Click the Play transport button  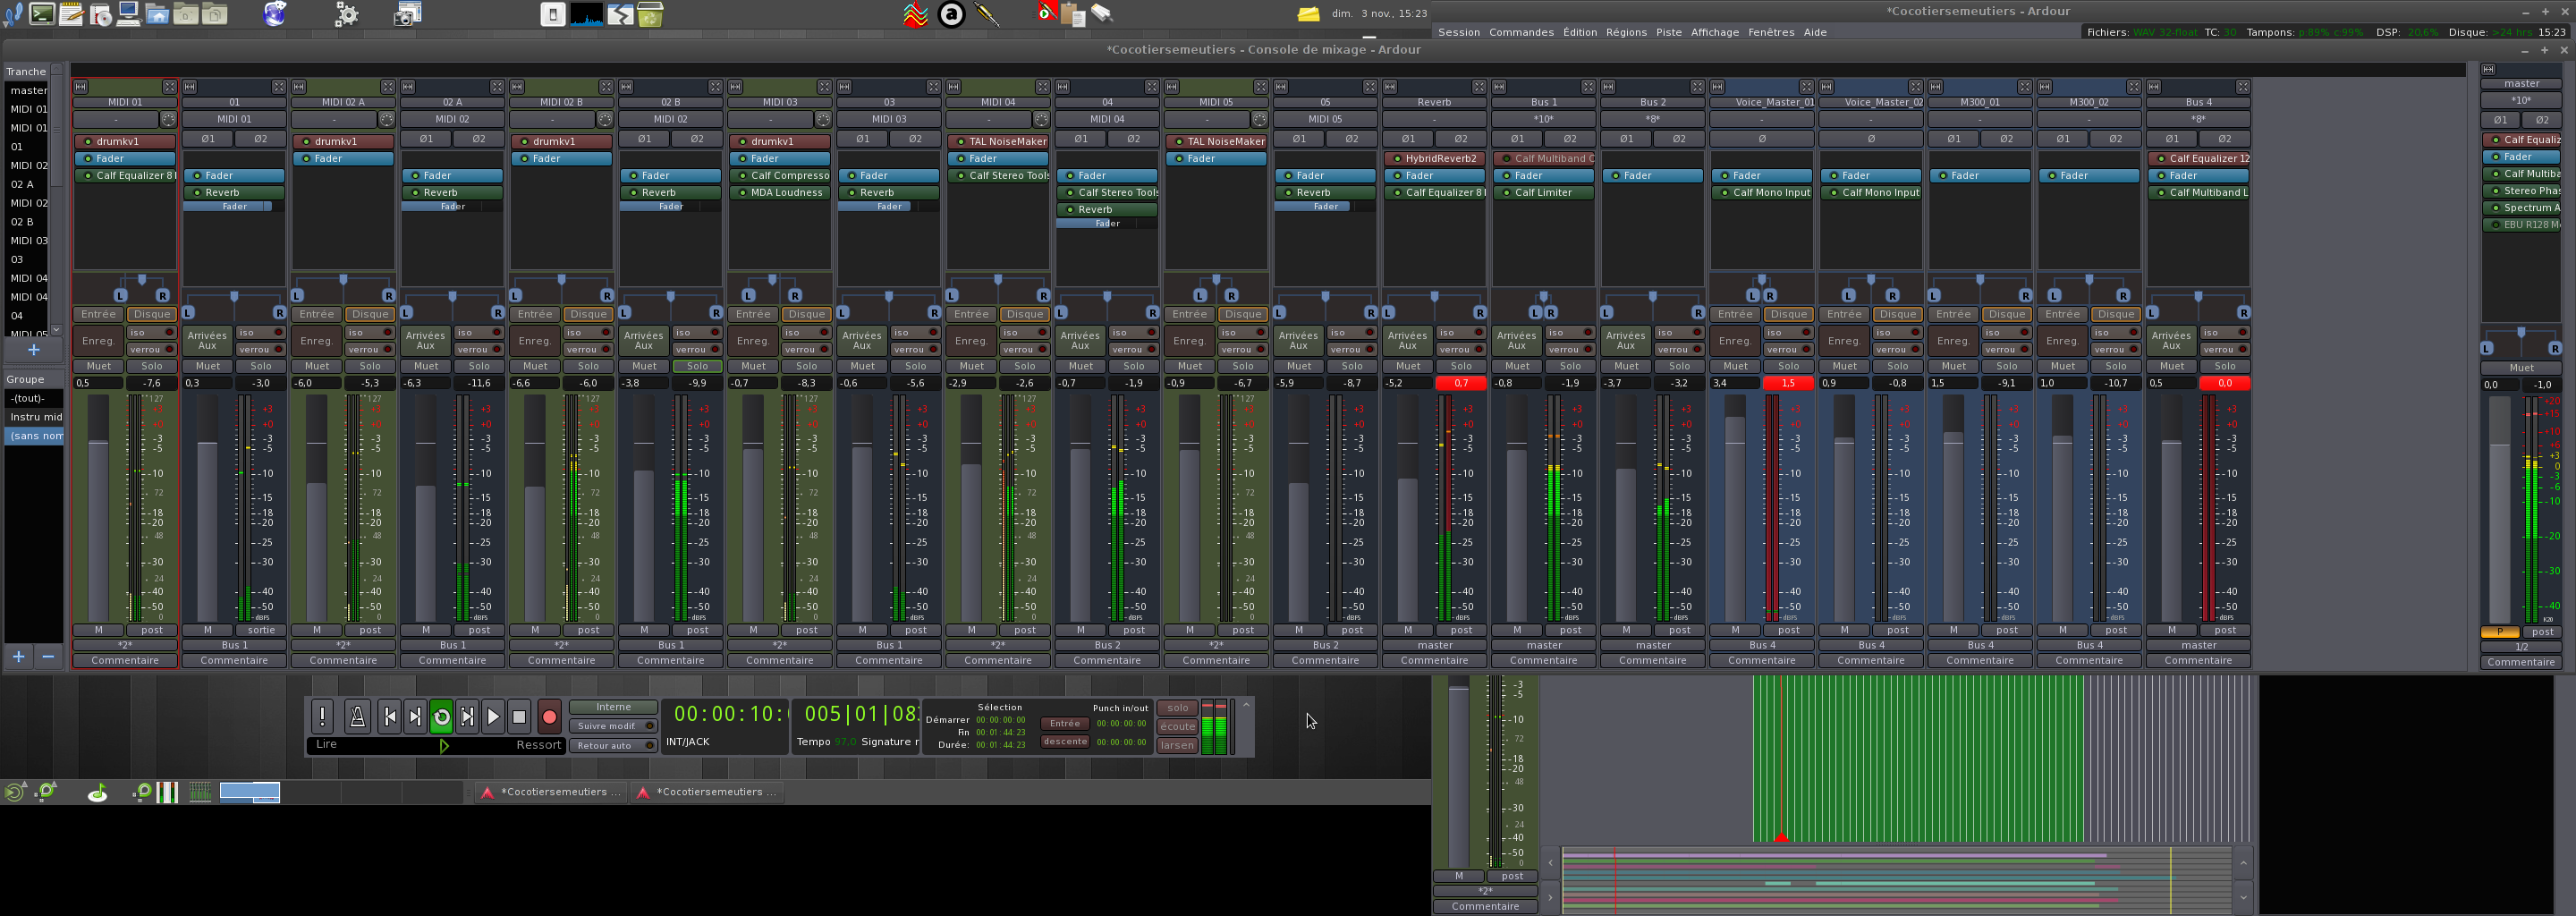(493, 716)
